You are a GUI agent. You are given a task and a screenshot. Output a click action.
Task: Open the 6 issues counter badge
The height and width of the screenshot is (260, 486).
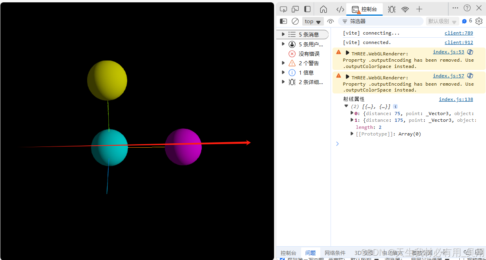tap(467, 21)
